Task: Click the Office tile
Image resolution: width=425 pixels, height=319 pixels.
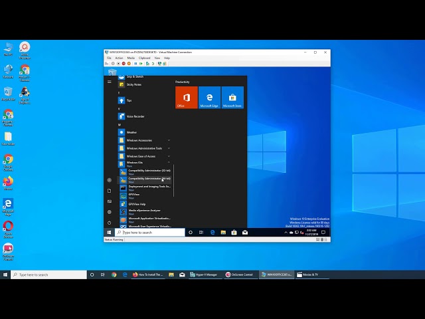Action: tap(187, 98)
